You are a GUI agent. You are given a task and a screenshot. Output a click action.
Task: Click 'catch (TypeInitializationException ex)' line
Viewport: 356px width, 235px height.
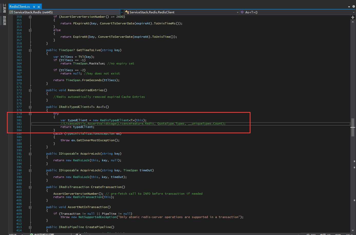[87, 134]
